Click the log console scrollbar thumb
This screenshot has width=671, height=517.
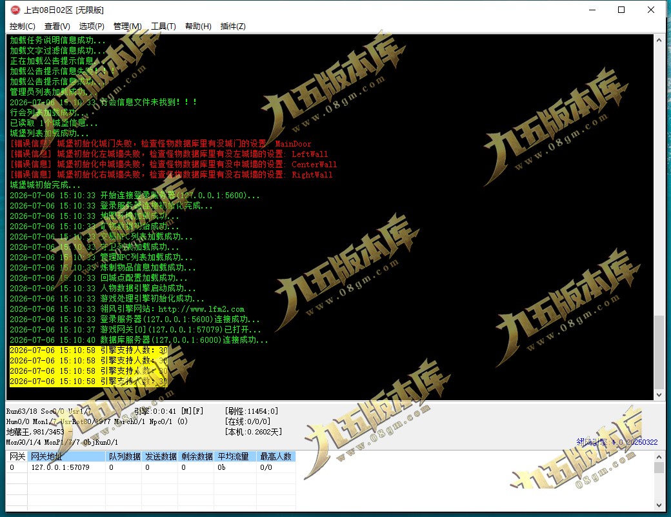click(x=659, y=352)
